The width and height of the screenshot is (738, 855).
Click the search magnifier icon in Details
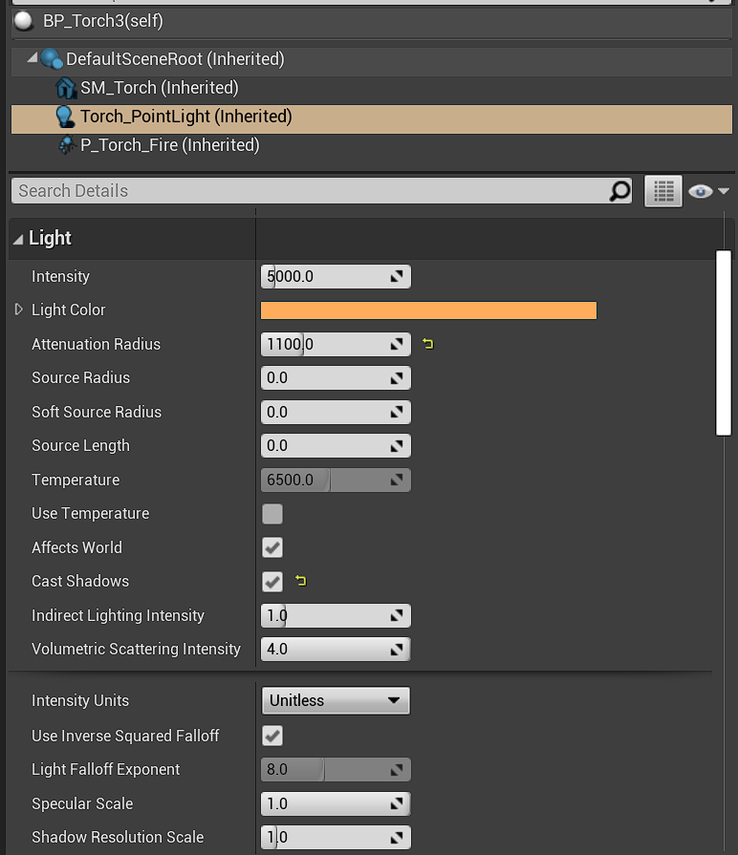pos(619,191)
